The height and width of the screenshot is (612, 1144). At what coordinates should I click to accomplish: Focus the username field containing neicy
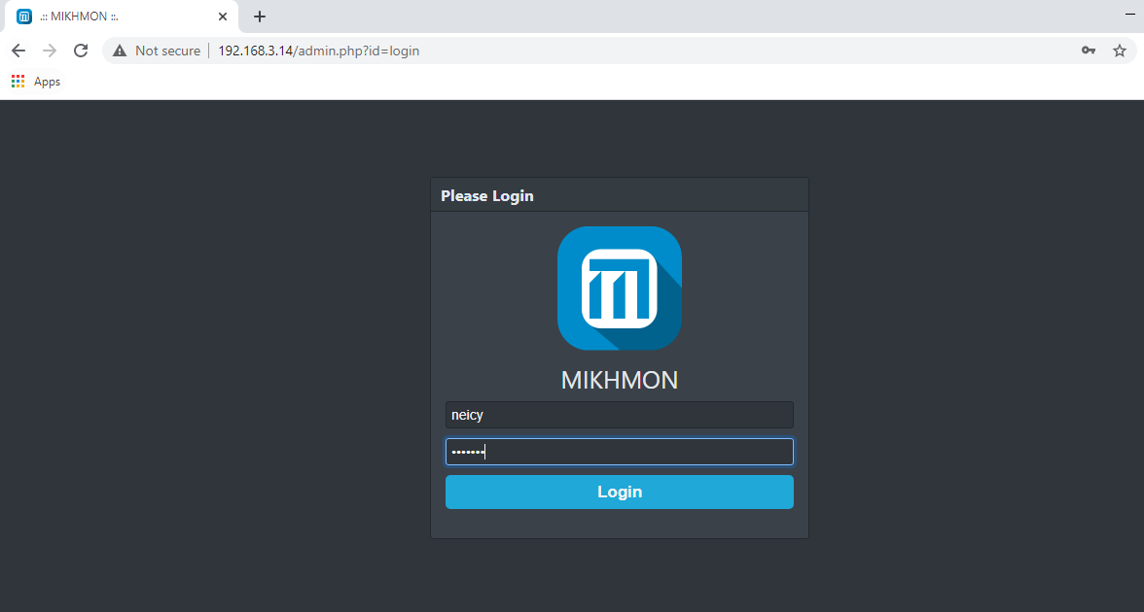620,415
